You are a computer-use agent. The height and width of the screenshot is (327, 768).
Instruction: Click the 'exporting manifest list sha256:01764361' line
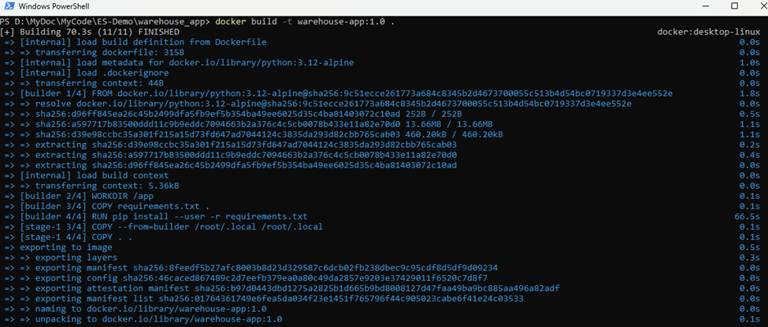(x=264, y=299)
